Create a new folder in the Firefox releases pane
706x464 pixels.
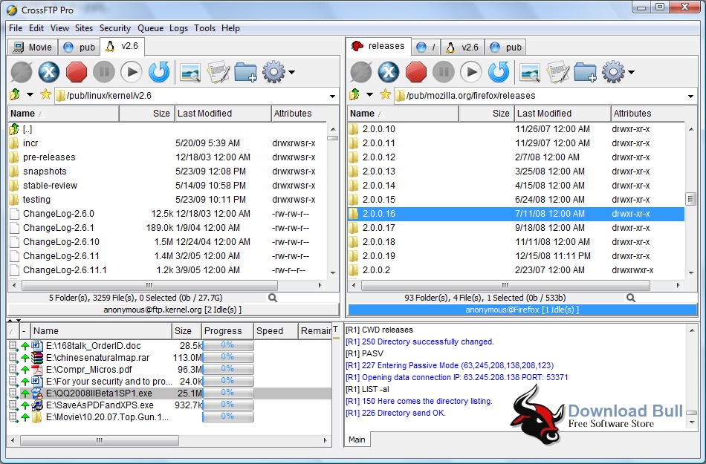[585, 72]
